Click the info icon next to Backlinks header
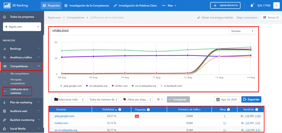The width and height of the screenshot is (282, 133). pos(257,109)
